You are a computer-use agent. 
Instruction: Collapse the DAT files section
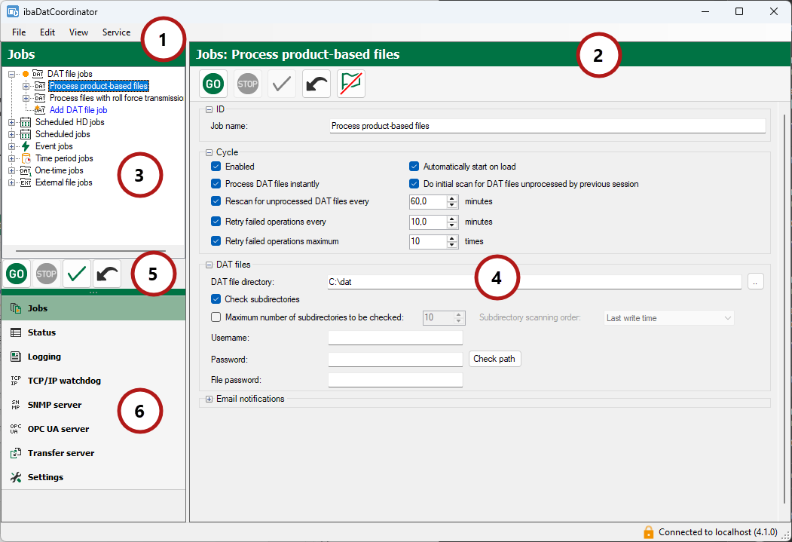click(x=209, y=265)
